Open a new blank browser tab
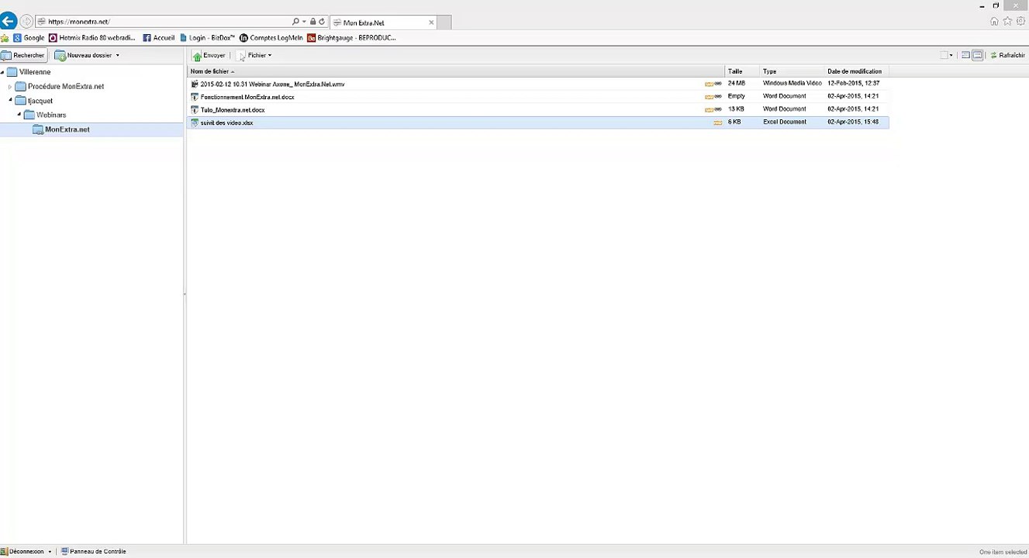 coord(444,22)
